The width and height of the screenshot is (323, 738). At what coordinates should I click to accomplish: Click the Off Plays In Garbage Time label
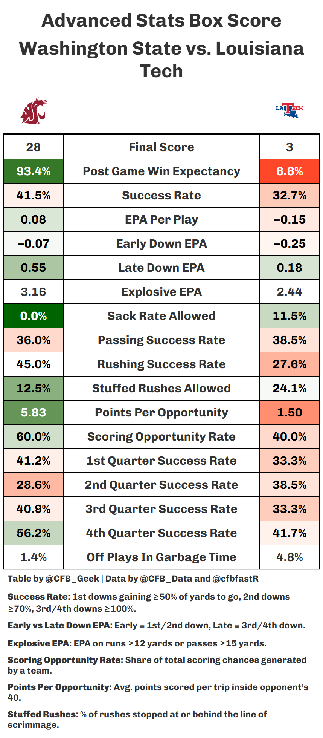(161, 557)
